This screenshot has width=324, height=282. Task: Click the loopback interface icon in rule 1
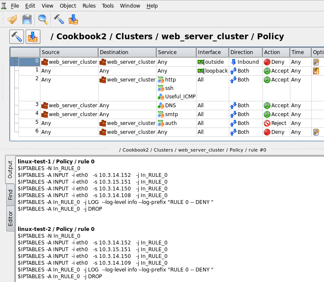pyautogui.click(x=201, y=71)
